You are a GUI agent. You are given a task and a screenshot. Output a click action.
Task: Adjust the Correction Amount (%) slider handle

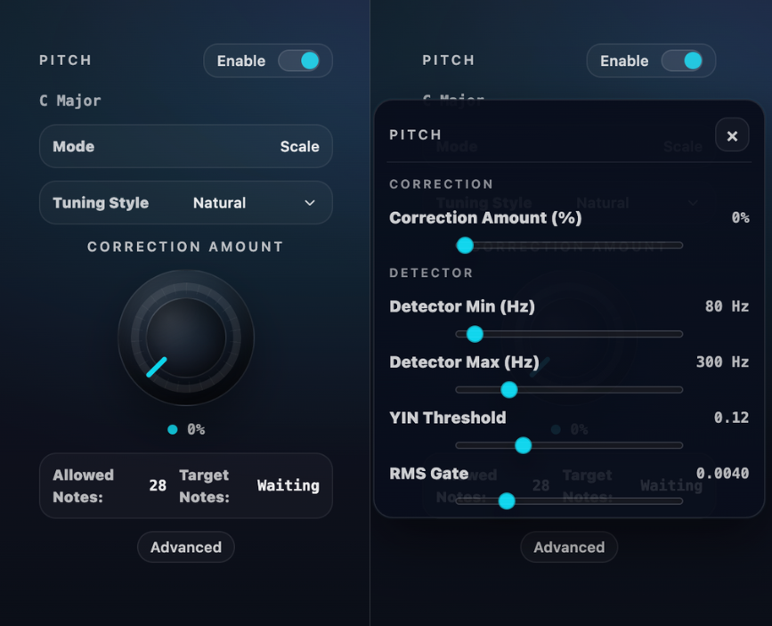coord(464,245)
